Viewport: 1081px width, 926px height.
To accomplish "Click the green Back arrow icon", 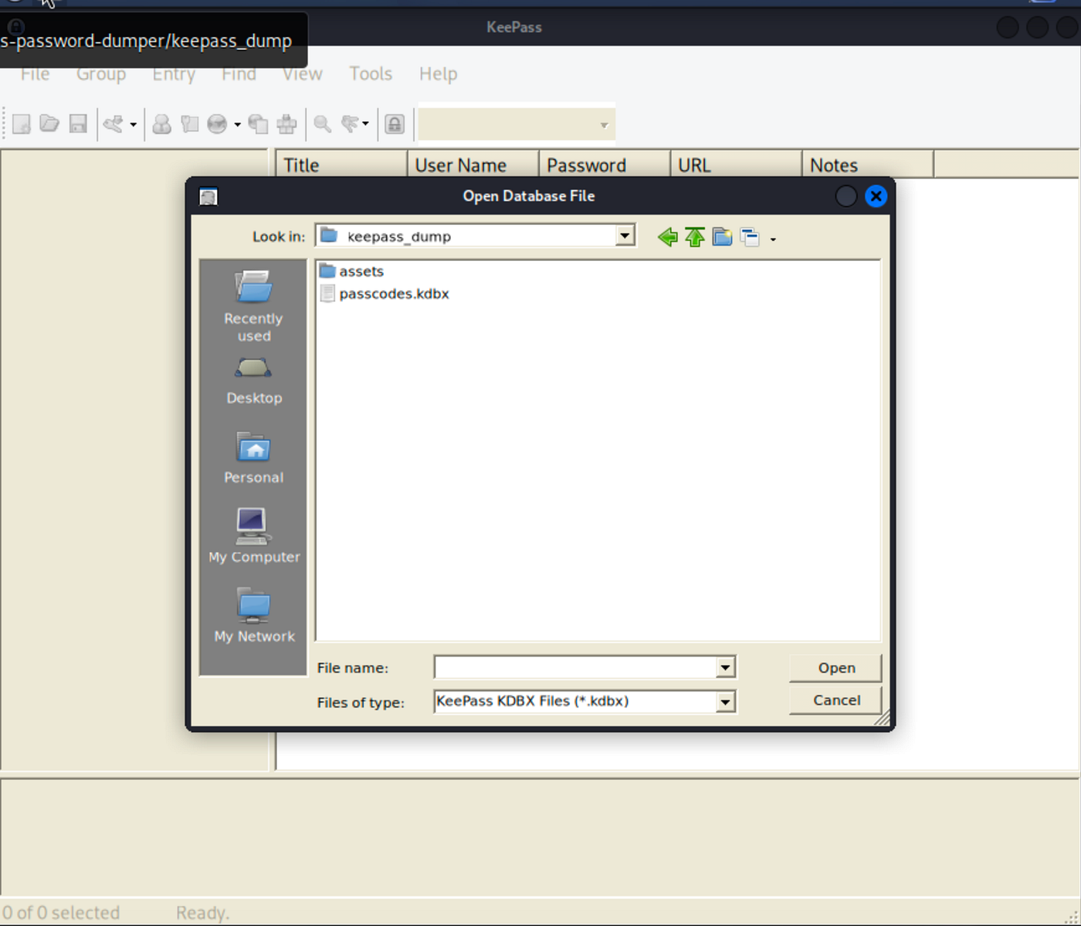I will click(668, 237).
